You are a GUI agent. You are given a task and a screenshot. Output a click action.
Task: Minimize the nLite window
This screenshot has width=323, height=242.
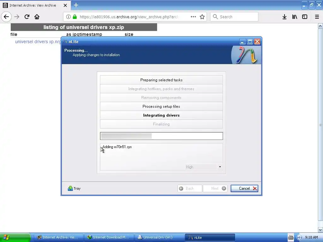pos(242,42)
